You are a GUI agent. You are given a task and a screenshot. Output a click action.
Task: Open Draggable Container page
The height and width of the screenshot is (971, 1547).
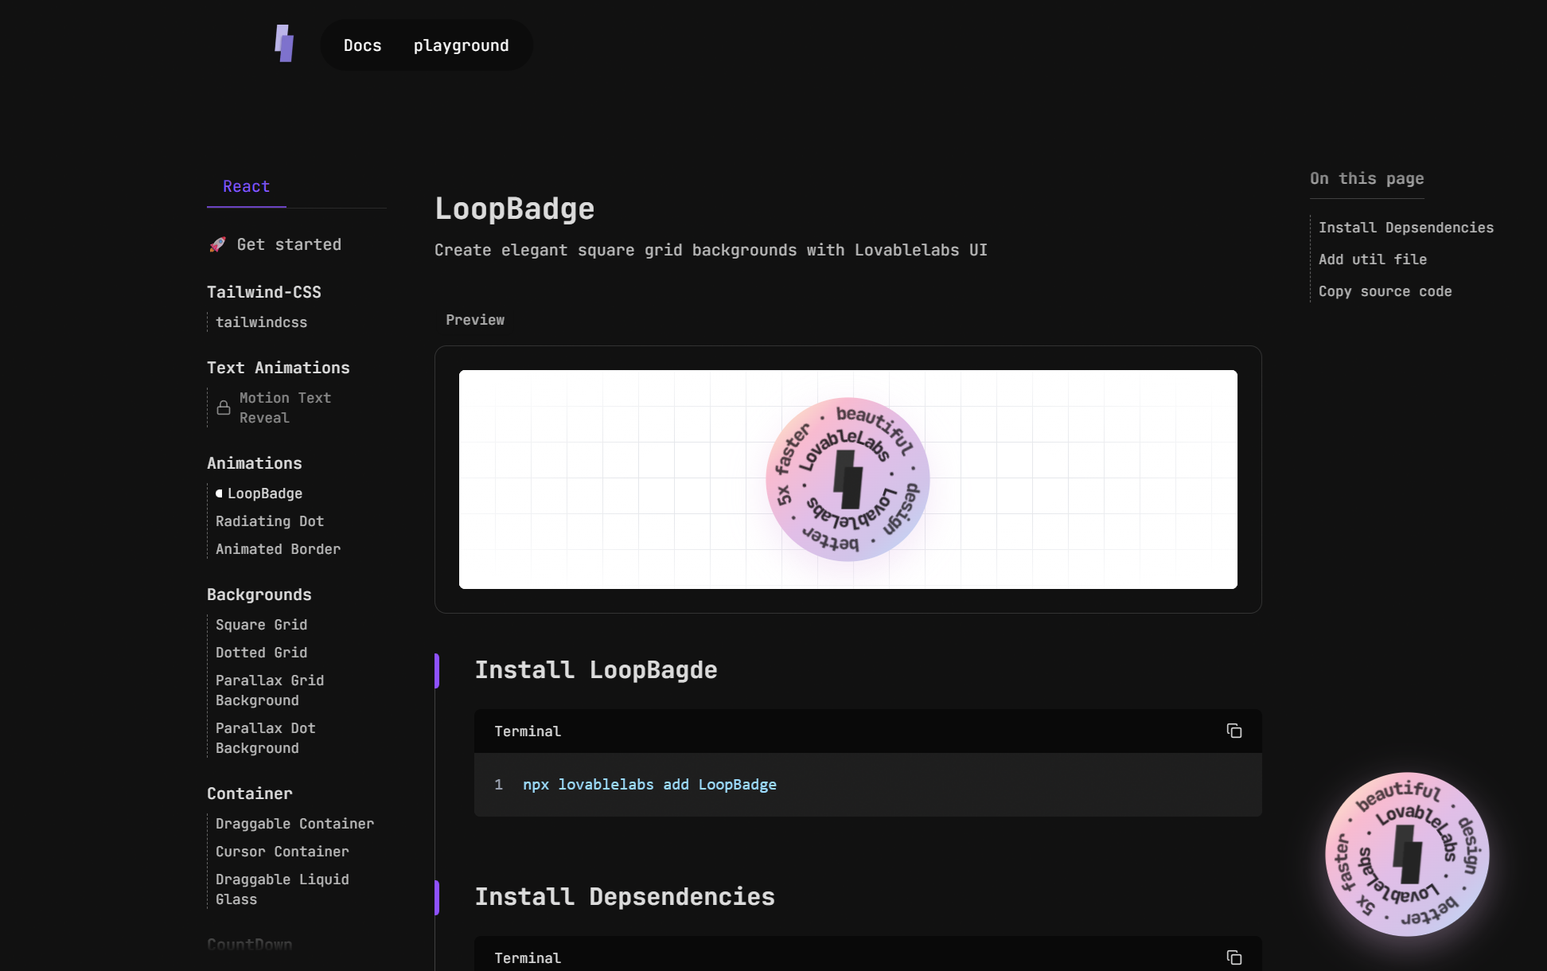[x=294, y=824]
